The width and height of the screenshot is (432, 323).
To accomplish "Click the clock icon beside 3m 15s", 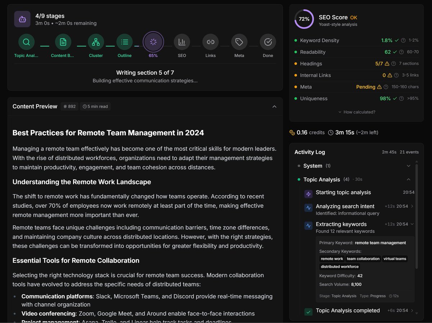I will pyautogui.click(x=331, y=133).
